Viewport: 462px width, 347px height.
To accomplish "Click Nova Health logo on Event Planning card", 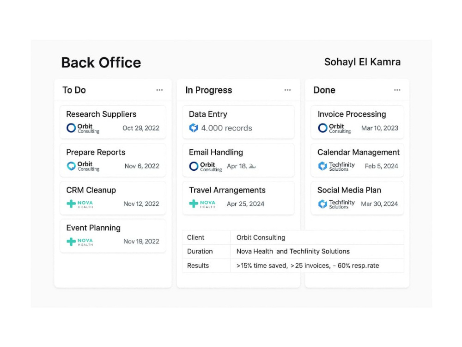I will tap(80, 242).
